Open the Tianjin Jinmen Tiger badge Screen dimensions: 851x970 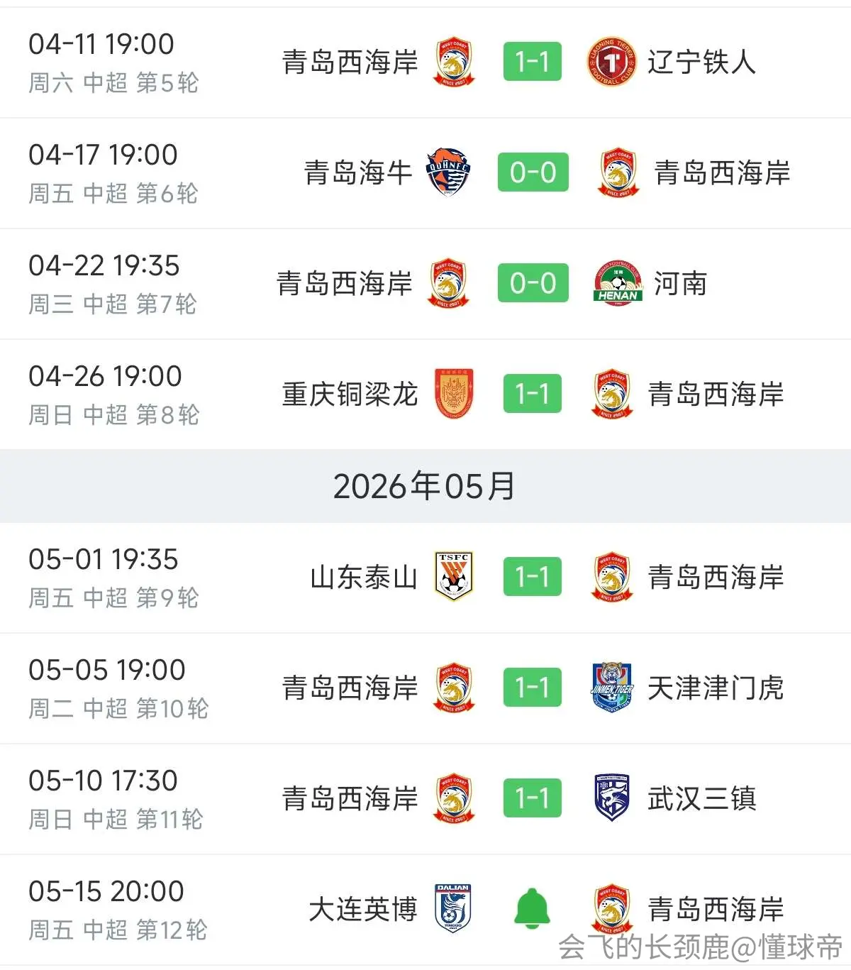(x=612, y=687)
